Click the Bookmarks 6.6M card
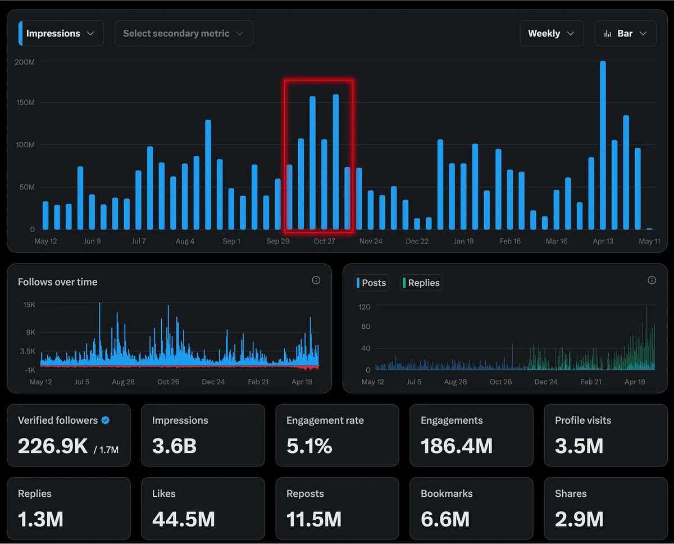The image size is (674, 544). (x=471, y=509)
